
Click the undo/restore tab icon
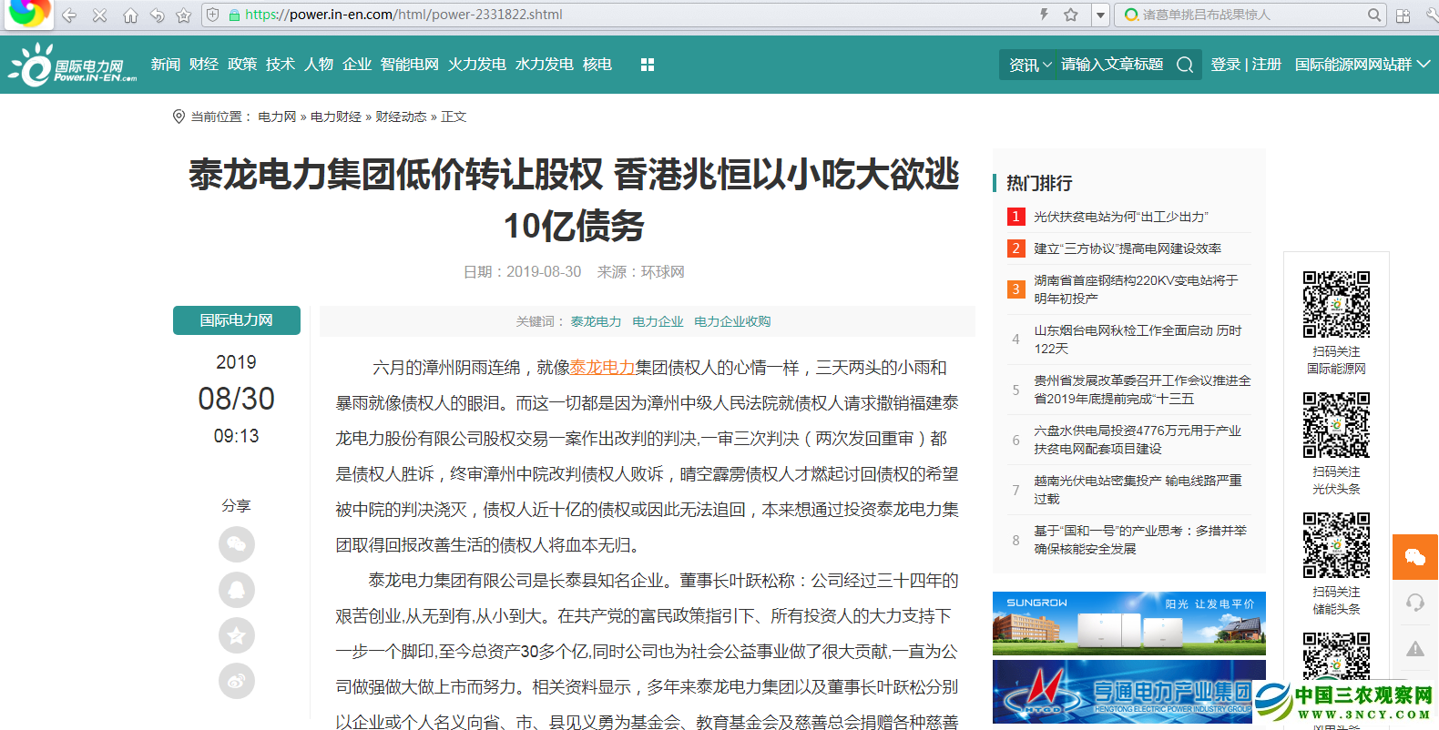[x=157, y=15]
